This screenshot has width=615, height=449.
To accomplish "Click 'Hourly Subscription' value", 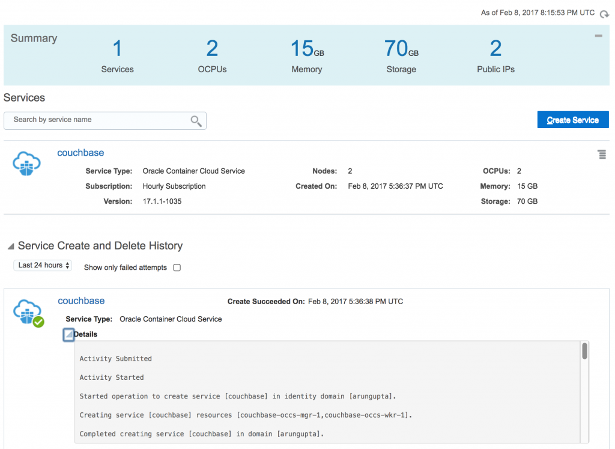I will click(174, 186).
